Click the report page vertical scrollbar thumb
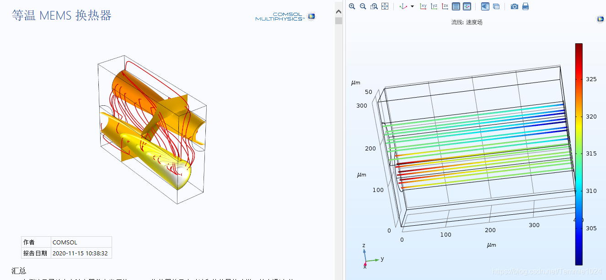The width and height of the screenshot is (606, 280). (338, 21)
